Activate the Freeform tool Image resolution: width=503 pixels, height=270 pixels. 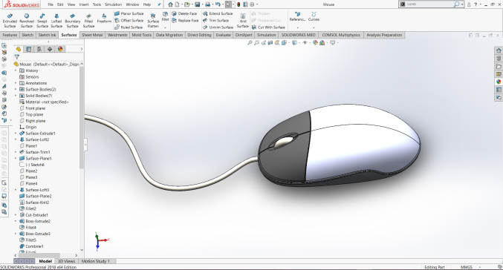104,19
